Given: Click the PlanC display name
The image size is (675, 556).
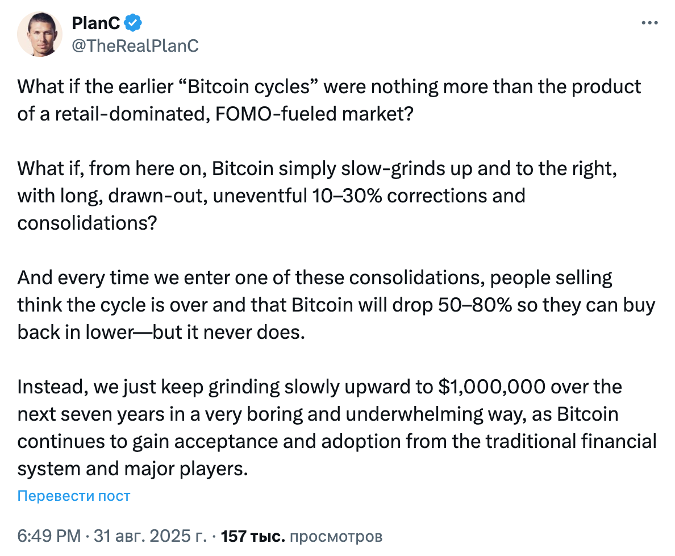Looking at the screenshot, I should pos(95,23).
